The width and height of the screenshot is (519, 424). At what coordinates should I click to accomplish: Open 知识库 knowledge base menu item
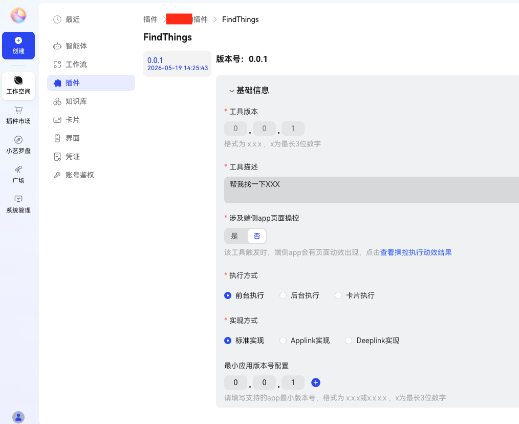pos(91,101)
